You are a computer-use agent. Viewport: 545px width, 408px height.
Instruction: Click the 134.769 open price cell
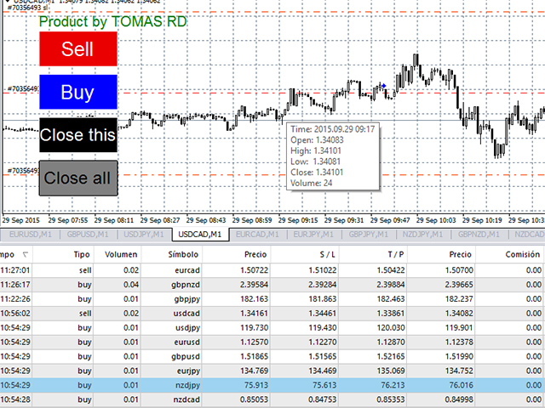tap(254, 371)
